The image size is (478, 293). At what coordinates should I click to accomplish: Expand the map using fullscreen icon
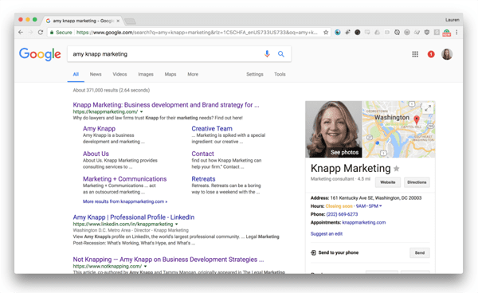pos(428,107)
